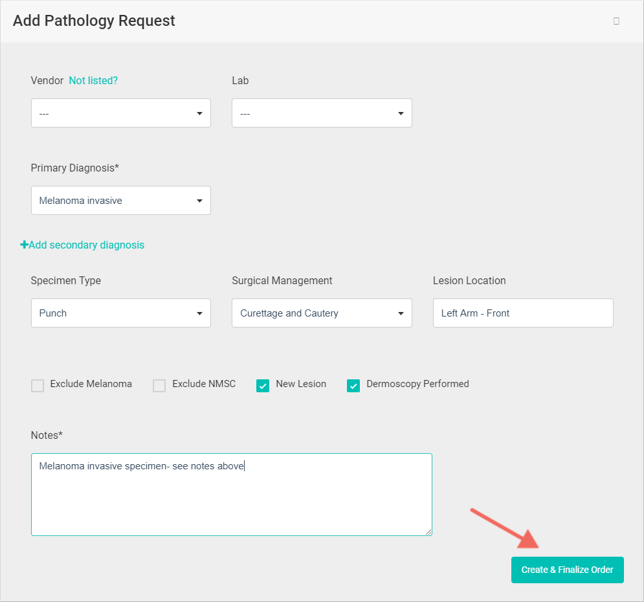Click the Add Pathology Request heading
This screenshot has width=644, height=602.
coord(94,21)
